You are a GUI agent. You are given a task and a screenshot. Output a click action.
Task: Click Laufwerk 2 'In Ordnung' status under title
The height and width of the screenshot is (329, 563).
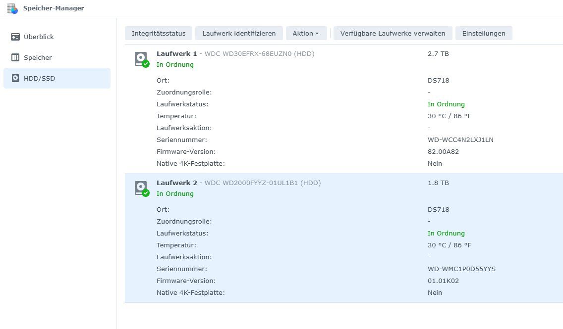click(x=175, y=193)
